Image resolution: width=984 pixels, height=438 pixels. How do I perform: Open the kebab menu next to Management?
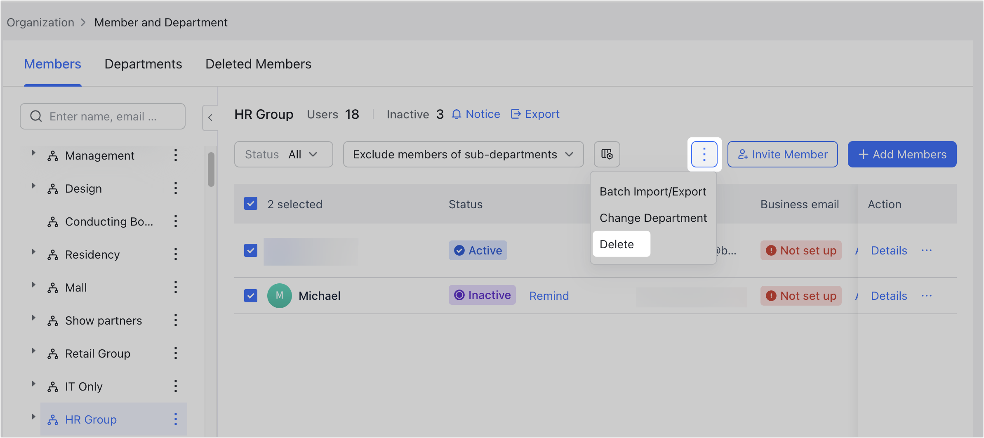coord(176,155)
